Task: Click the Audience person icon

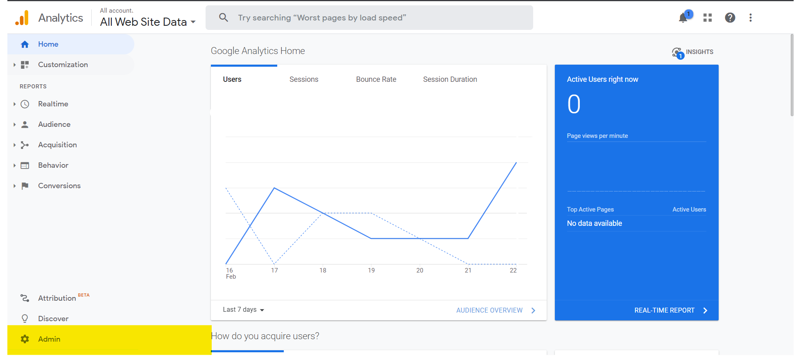Action: click(x=25, y=124)
